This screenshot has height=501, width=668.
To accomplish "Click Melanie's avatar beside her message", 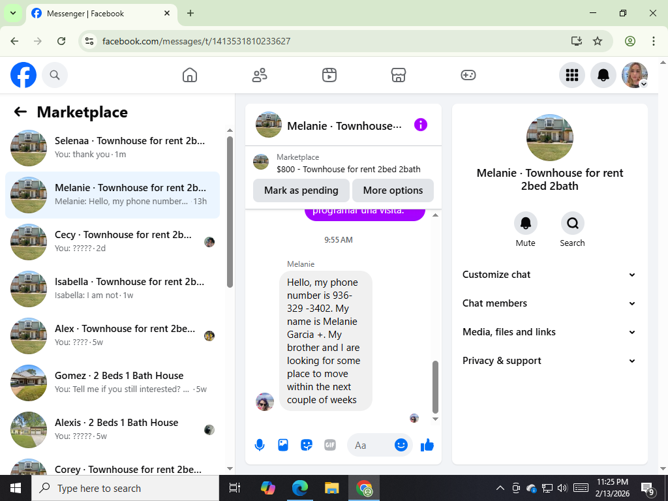I will [x=265, y=402].
